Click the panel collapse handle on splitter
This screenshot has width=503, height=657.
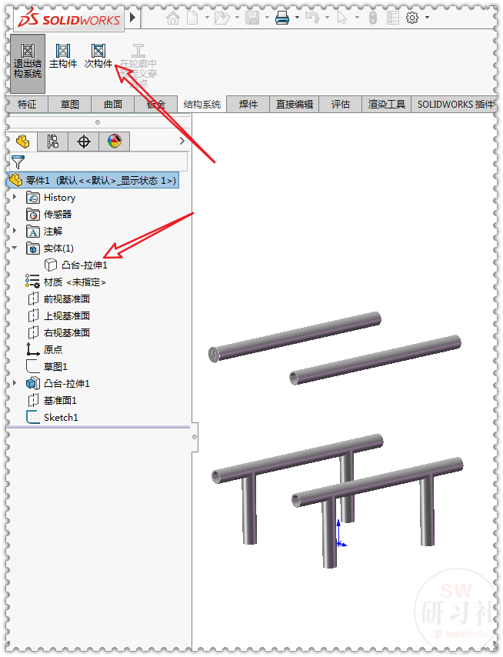point(195,437)
